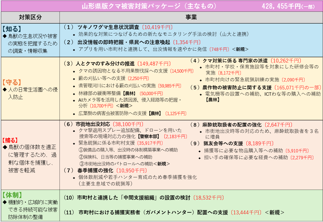Select item (10) 中間支援組織の設置の検討
This screenshot has height=222, width=323.
[127, 198]
